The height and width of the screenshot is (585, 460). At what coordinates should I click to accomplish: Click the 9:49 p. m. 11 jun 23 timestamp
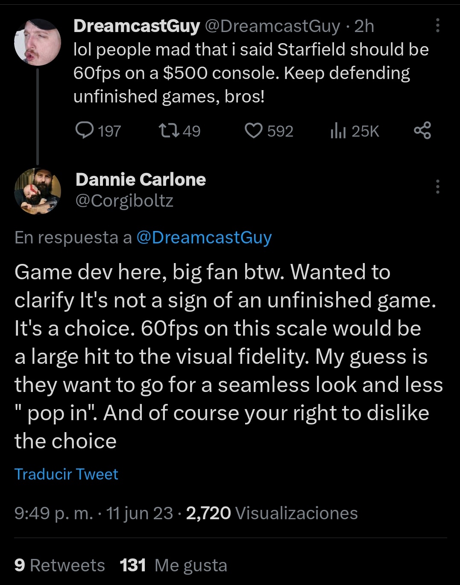point(94,513)
